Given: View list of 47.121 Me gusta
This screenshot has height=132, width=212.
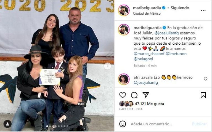Looking at the screenshot, I should click(149, 104).
